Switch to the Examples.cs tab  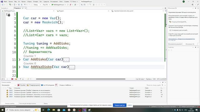point(5,8)
